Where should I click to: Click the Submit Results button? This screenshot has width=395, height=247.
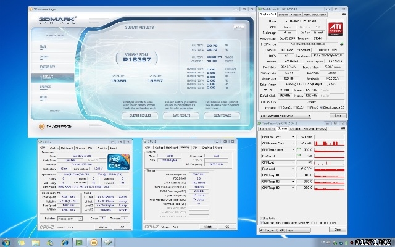tap(140, 115)
